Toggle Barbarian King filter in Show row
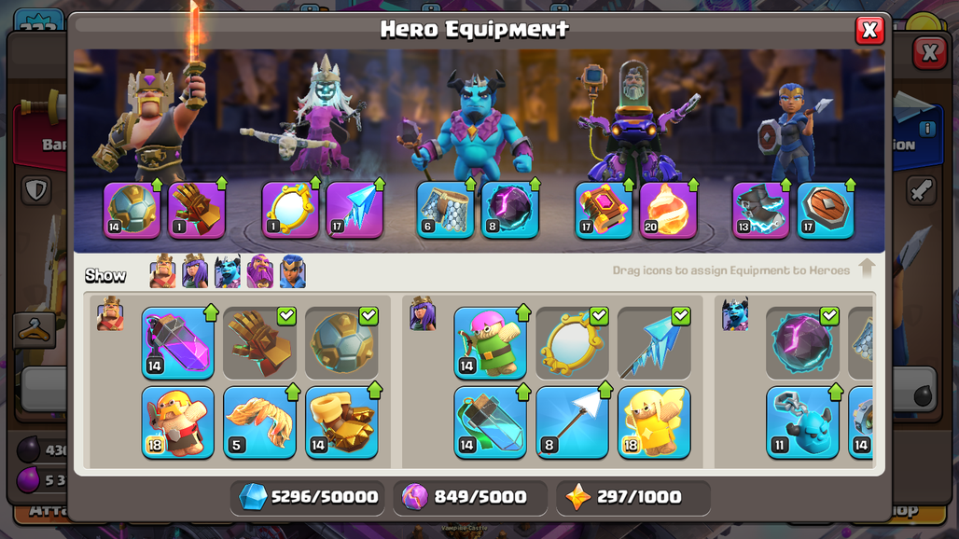The width and height of the screenshot is (959, 539). pyautogui.click(x=162, y=271)
